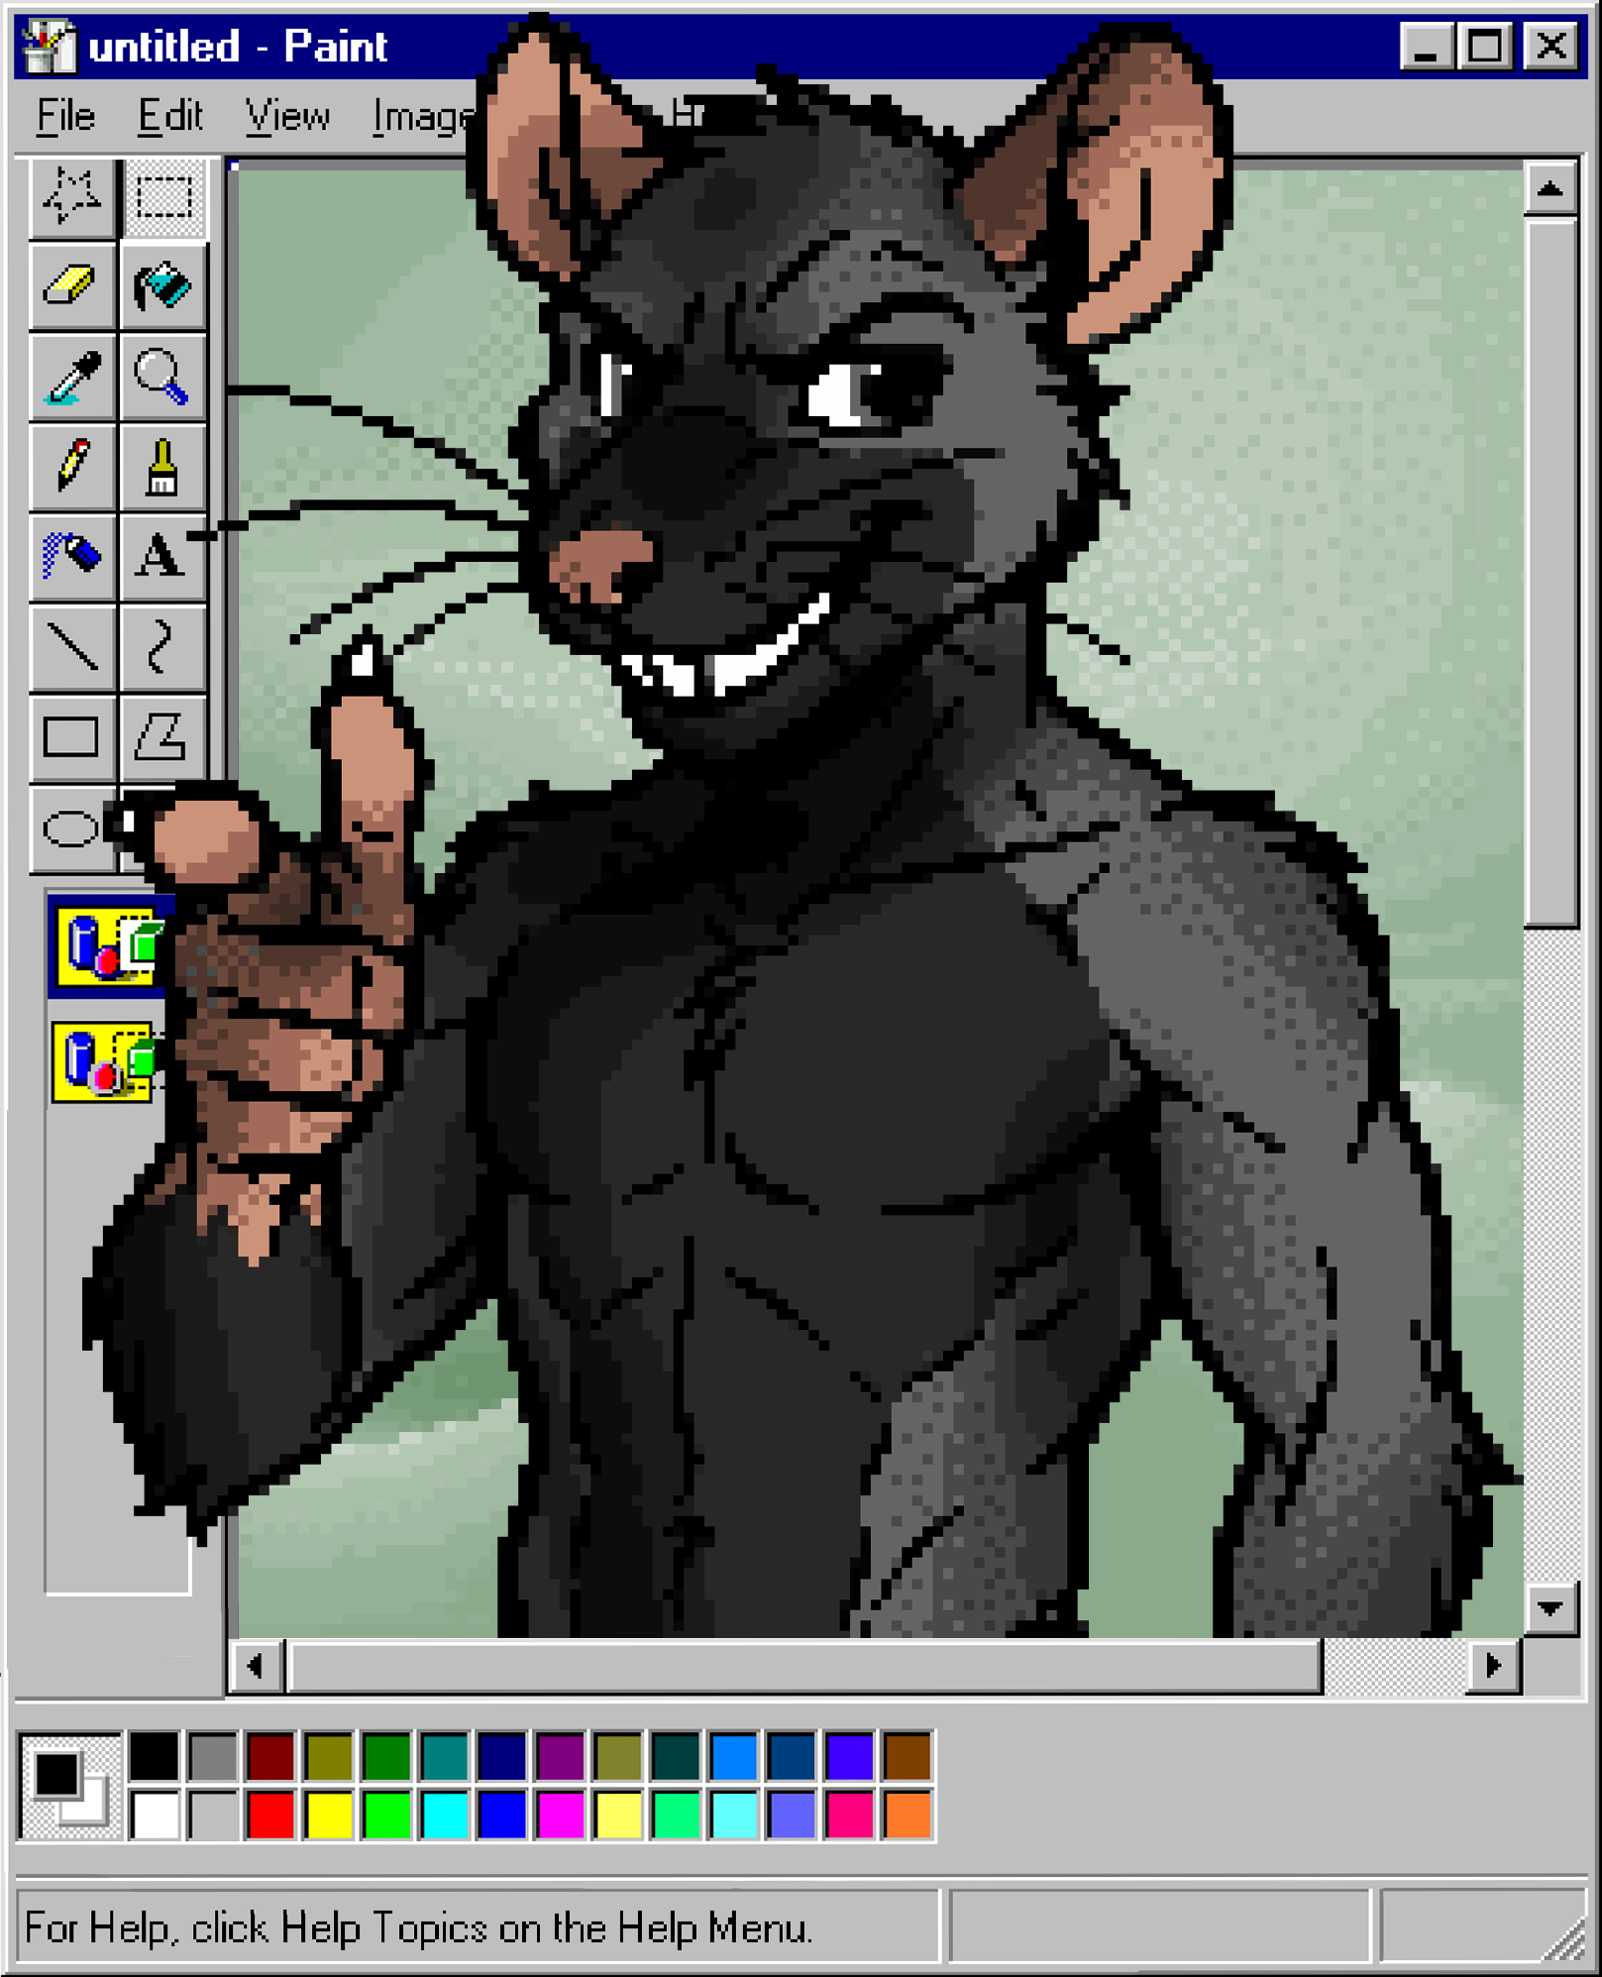Pick the Pick Color eyedropper tool
The width and height of the screenshot is (1602, 1977).
[71, 377]
